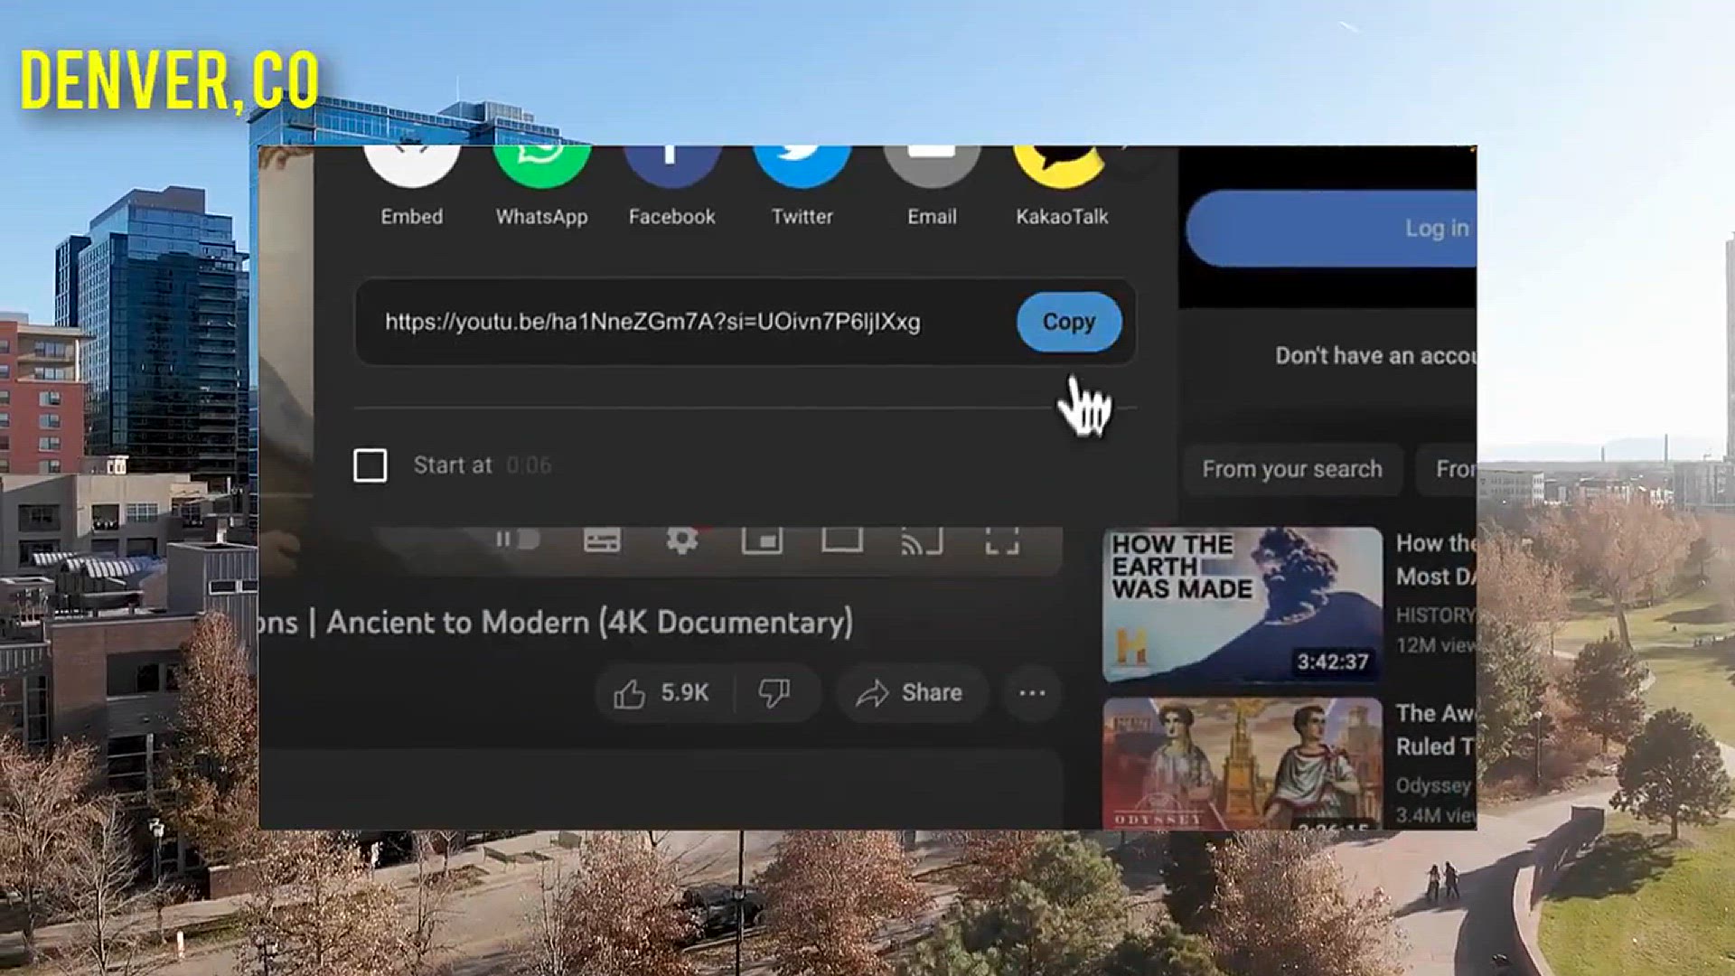Image resolution: width=1735 pixels, height=976 pixels.
Task: Click the Don't have an account text
Action: [x=1375, y=356]
